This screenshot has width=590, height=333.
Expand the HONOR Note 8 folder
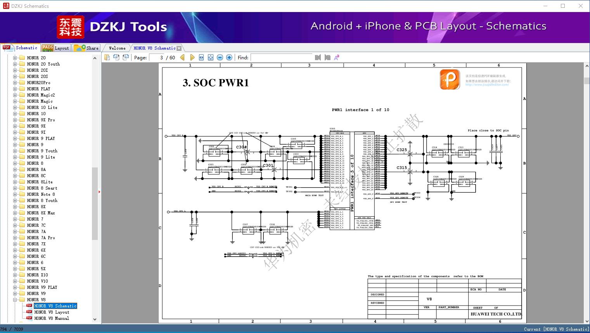[15, 194]
